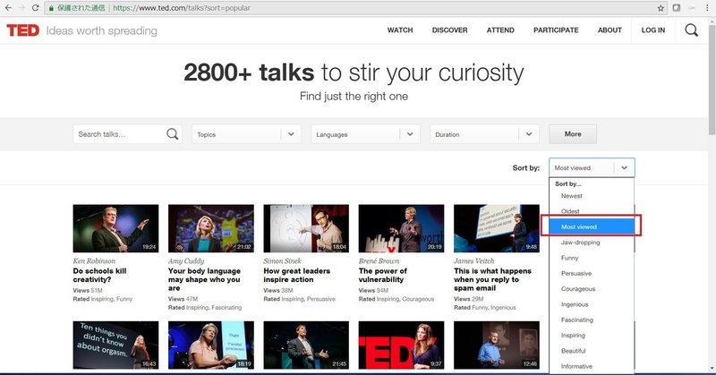Viewport: 716px width, 375px height.
Task: Select Most viewed sort option
Action: click(x=592, y=226)
